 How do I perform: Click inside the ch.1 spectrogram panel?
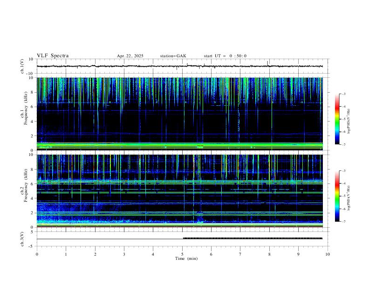coord(180,114)
